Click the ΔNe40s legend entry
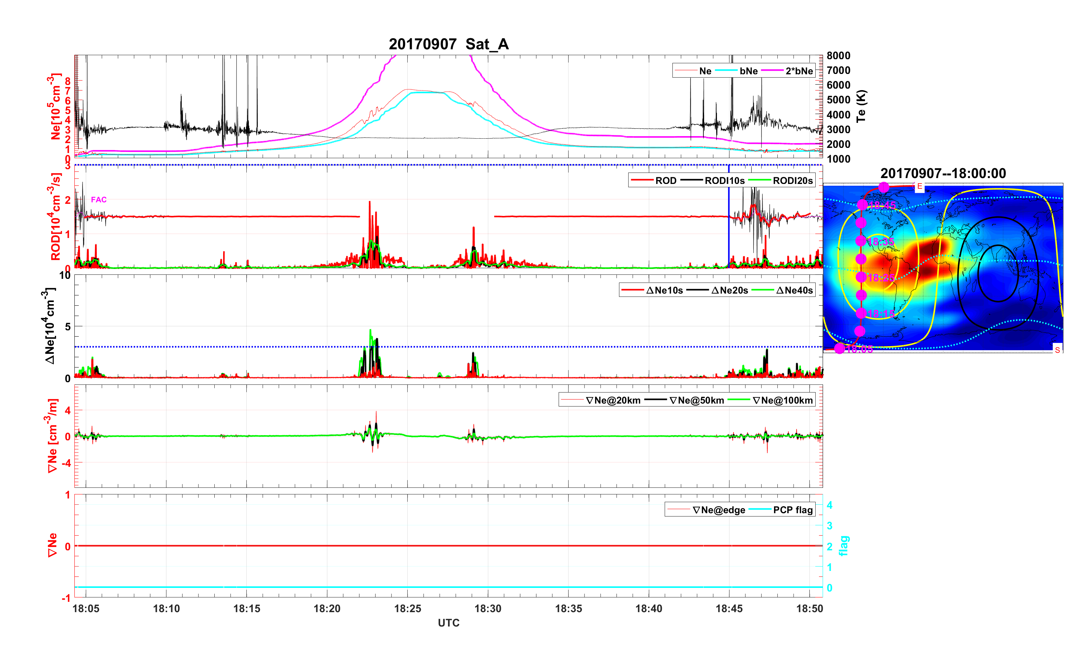Viewport: 1069px width, 646px height. tap(794, 291)
